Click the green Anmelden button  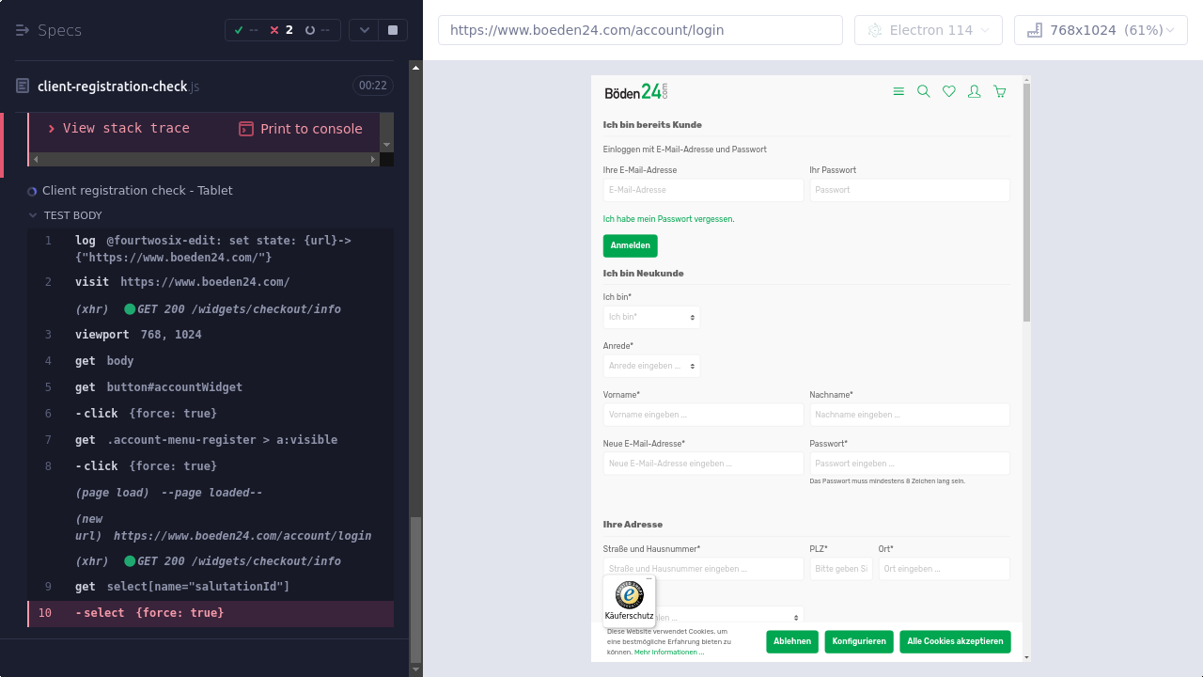coord(630,245)
